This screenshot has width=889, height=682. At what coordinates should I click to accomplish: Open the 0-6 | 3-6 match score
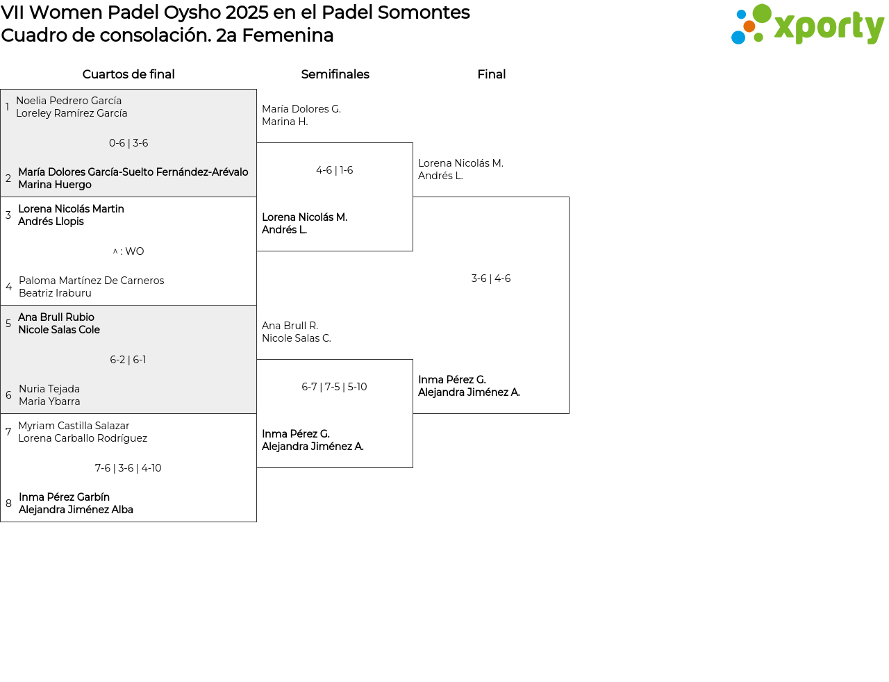(x=128, y=143)
